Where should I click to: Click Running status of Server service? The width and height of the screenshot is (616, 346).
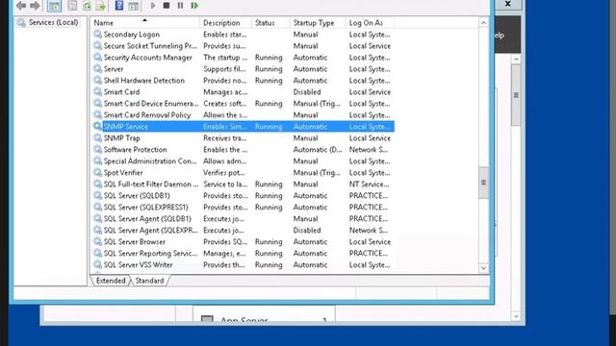[269, 68]
